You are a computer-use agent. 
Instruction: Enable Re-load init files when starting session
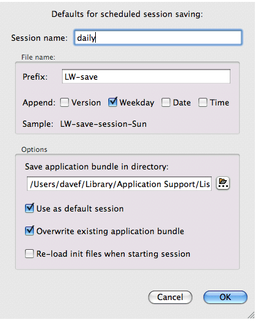pyautogui.click(x=29, y=254)
